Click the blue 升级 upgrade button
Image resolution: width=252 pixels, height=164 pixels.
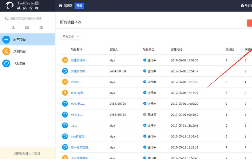(x=79, y=6)
